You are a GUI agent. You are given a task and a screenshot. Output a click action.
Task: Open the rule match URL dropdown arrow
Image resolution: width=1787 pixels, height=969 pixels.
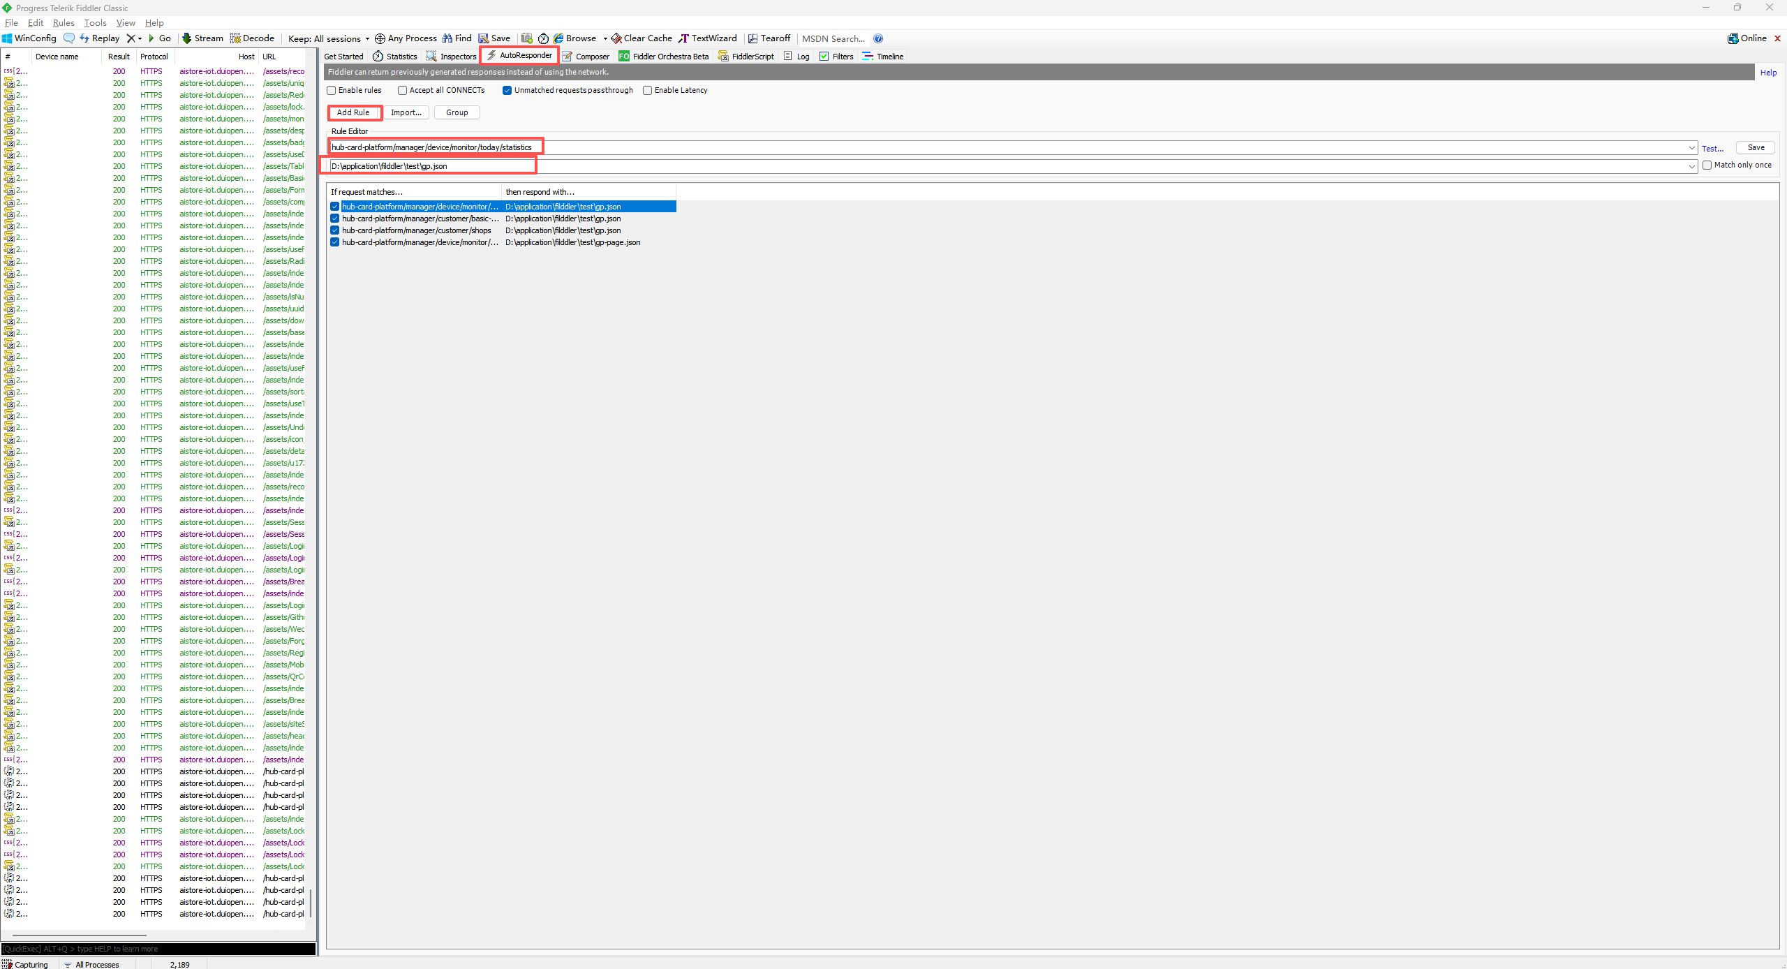1691,148
